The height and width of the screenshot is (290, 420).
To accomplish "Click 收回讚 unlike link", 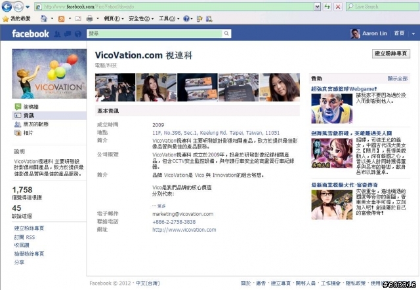I will tap(22, 245).
